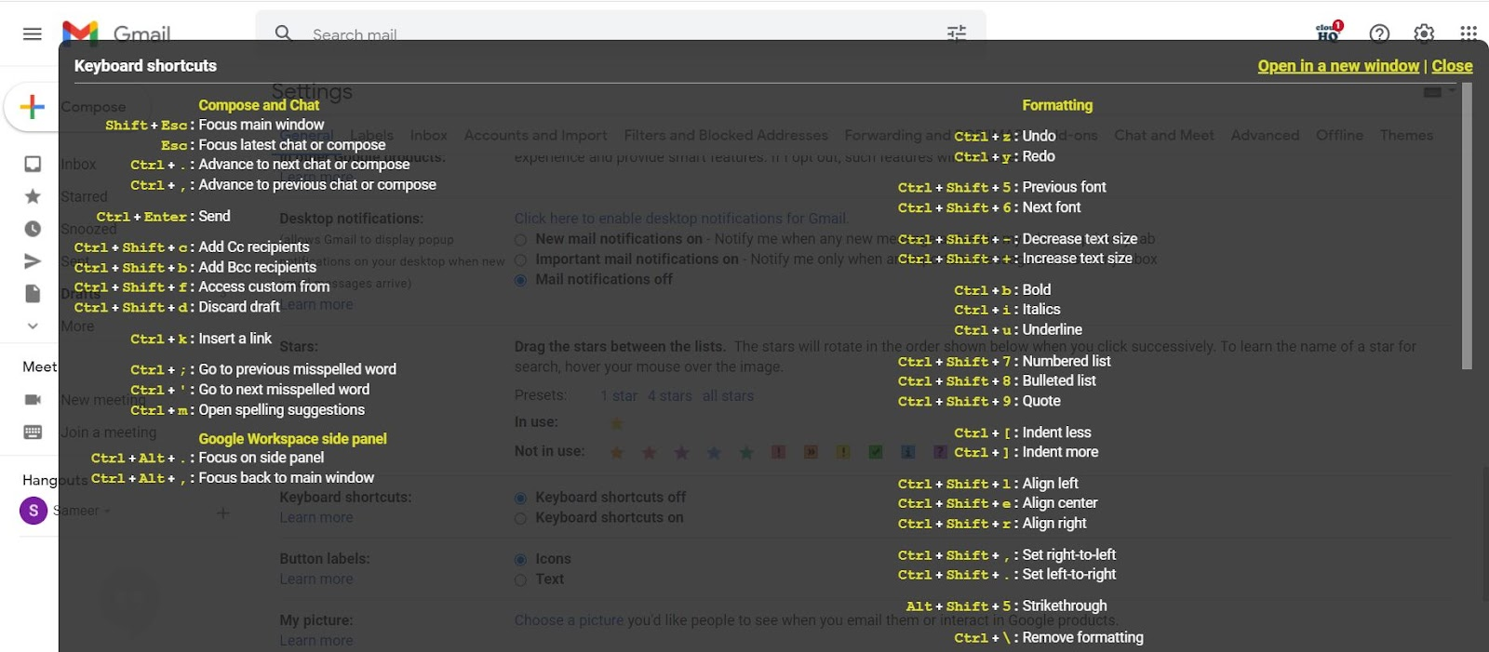The image size is (1489, 652).
Task: Click the shortcuts overlay scrollbar
Action: tap(1468, 226)
